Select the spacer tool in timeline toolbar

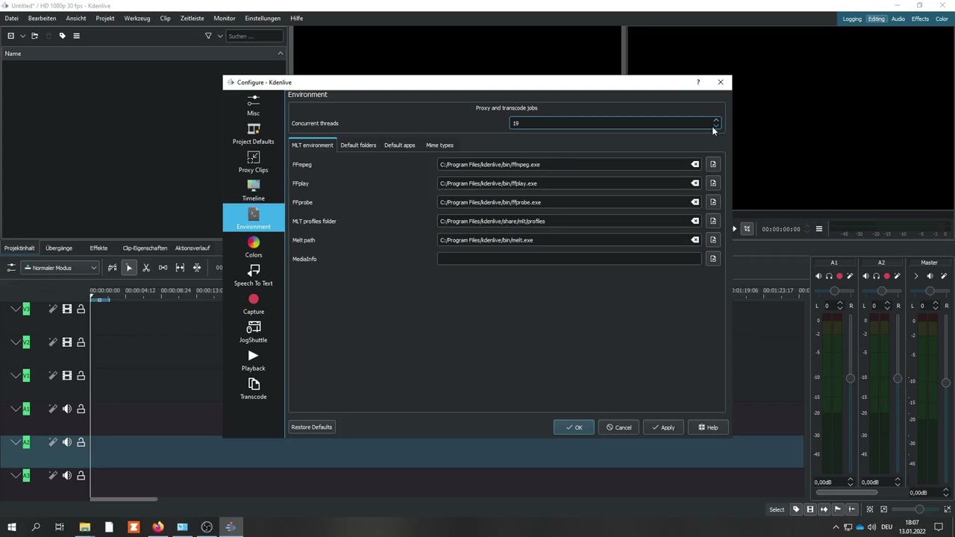pos(163,268)
